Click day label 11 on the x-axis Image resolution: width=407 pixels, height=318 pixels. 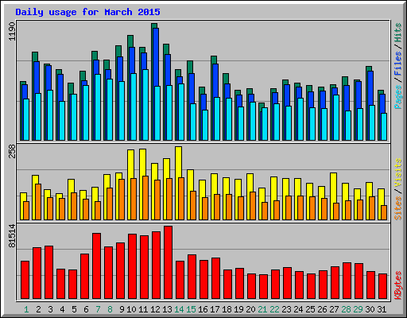tap(143, 309)
